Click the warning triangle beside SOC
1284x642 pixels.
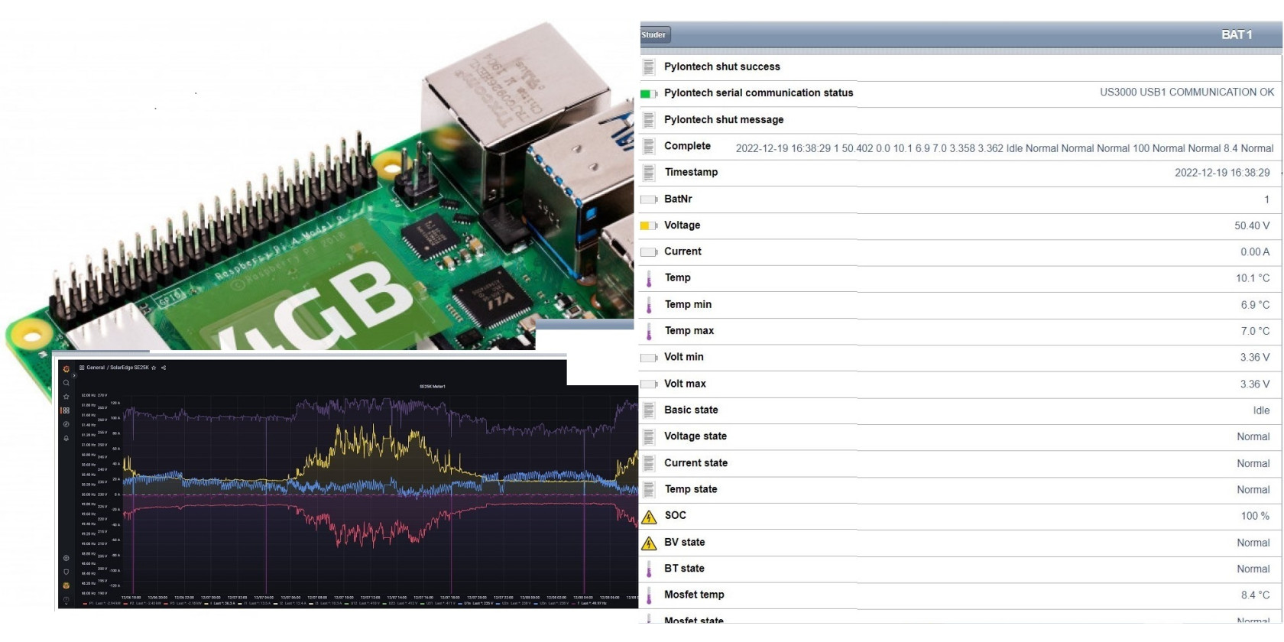649,517
